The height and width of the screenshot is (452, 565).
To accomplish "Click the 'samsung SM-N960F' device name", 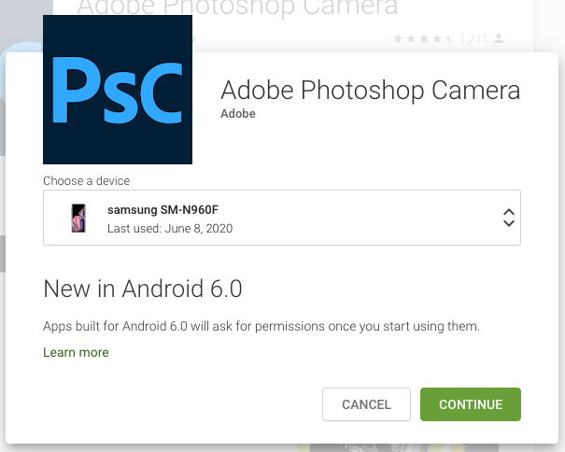I will pos(162,209).
